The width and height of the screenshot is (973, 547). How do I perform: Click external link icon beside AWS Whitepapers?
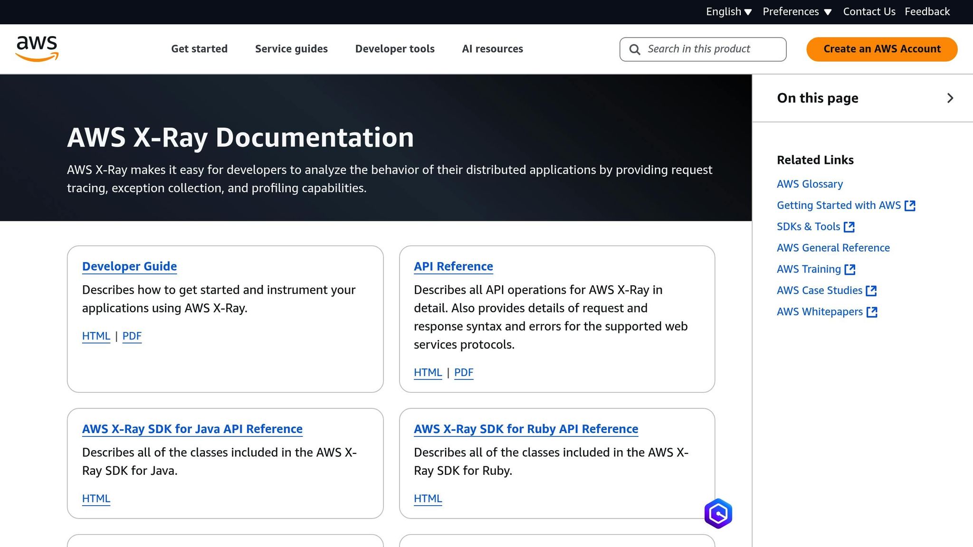(872, 312)
